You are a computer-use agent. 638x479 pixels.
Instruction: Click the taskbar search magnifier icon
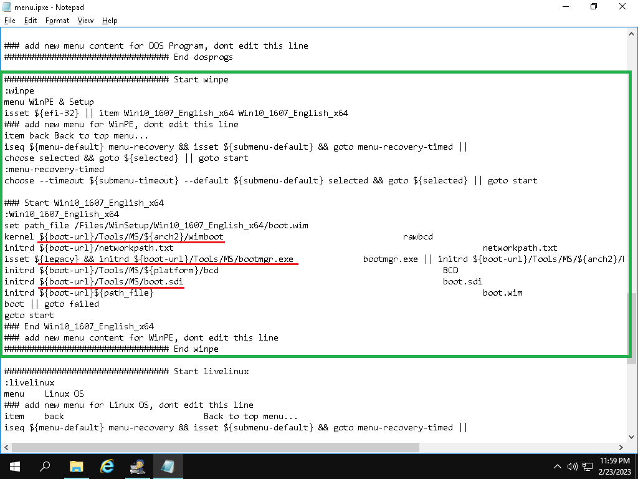(x=45, y=466)
